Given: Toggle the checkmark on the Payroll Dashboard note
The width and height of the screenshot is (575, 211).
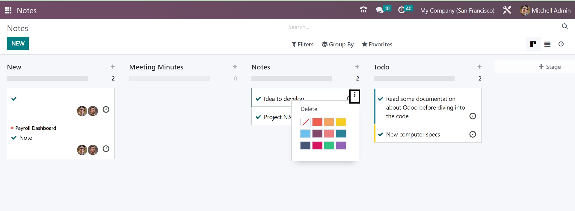Looking at the screenshot, I should pyautogui.click(x=14, y=138).
